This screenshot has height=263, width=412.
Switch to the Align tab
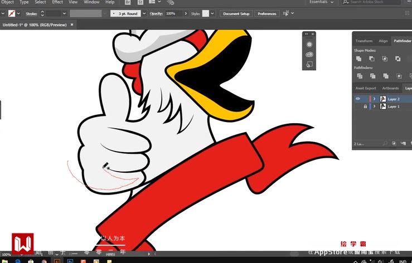pos(383,41)
